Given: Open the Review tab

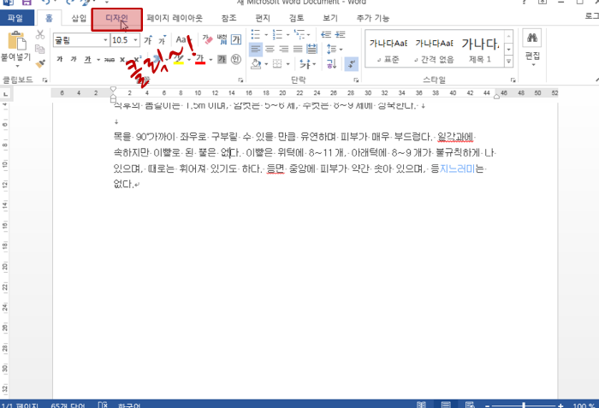Looking at the screenshot, I should [x=296, y=18].
